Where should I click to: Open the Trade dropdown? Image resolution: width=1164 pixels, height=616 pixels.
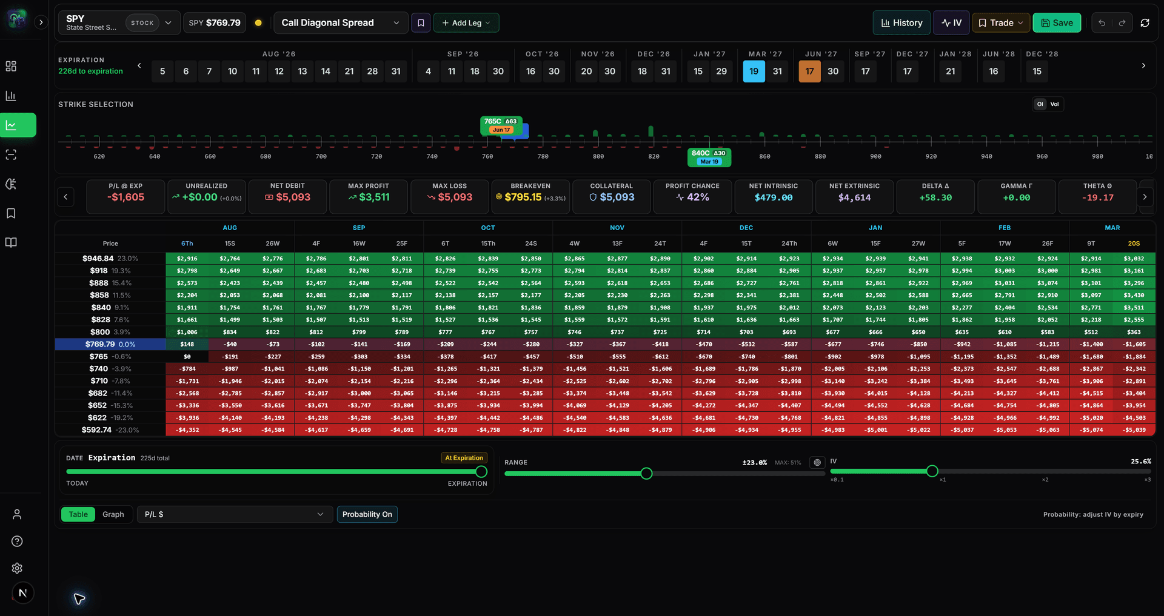point(1001,23)
